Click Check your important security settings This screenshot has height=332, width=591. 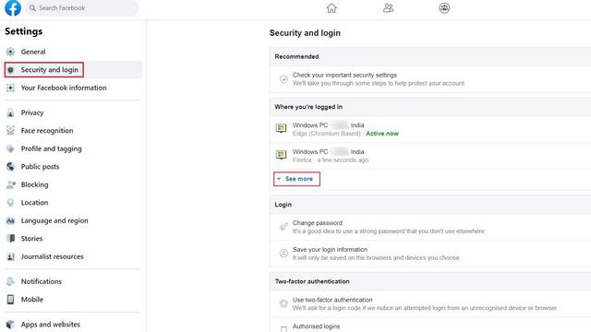point(430,79)
